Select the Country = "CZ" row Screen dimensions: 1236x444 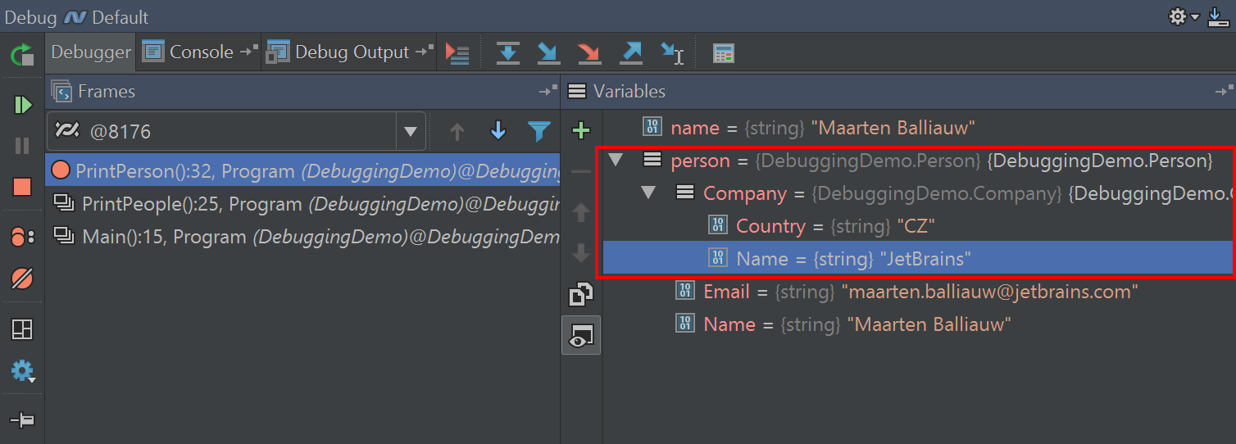click(x=919, y=226)
